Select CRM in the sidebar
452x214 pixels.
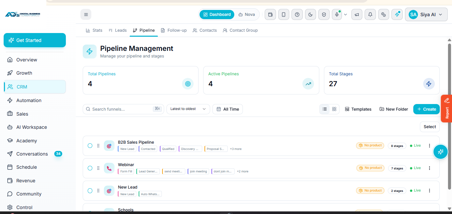point(35,87)
